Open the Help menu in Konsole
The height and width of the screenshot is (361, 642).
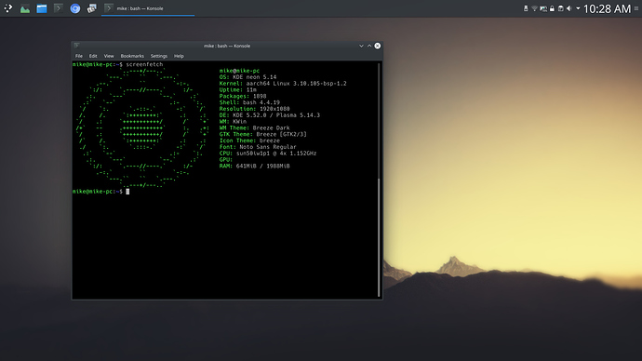[x=179, y=56]
